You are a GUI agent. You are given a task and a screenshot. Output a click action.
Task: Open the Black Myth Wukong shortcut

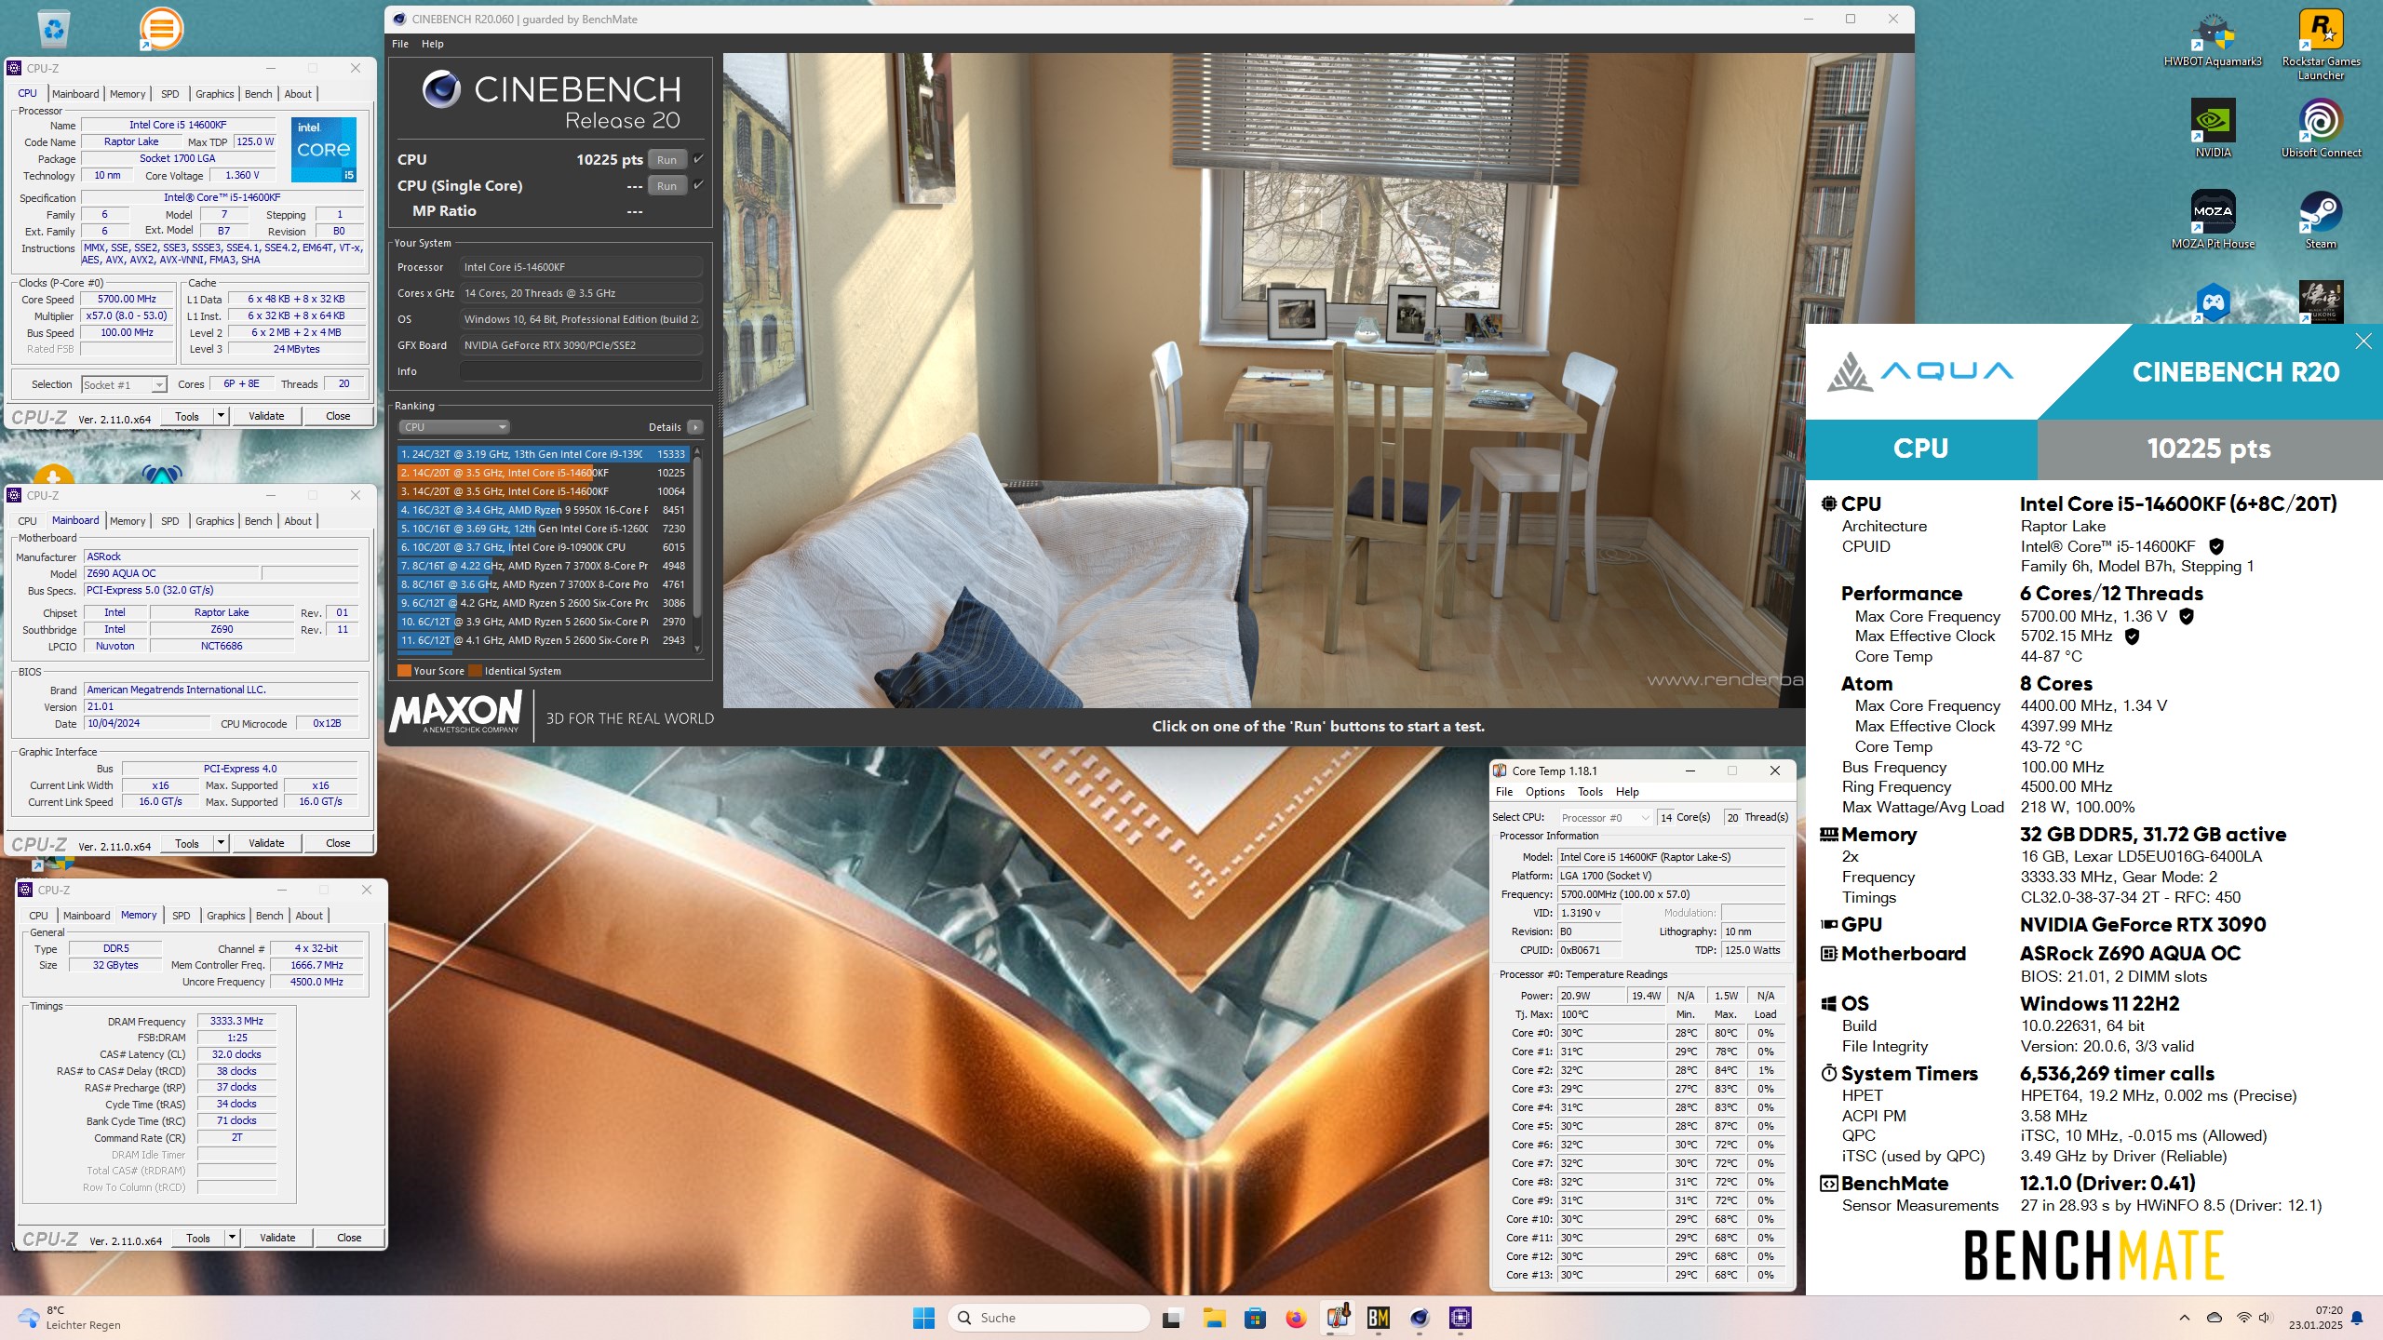pos(2321,301)
